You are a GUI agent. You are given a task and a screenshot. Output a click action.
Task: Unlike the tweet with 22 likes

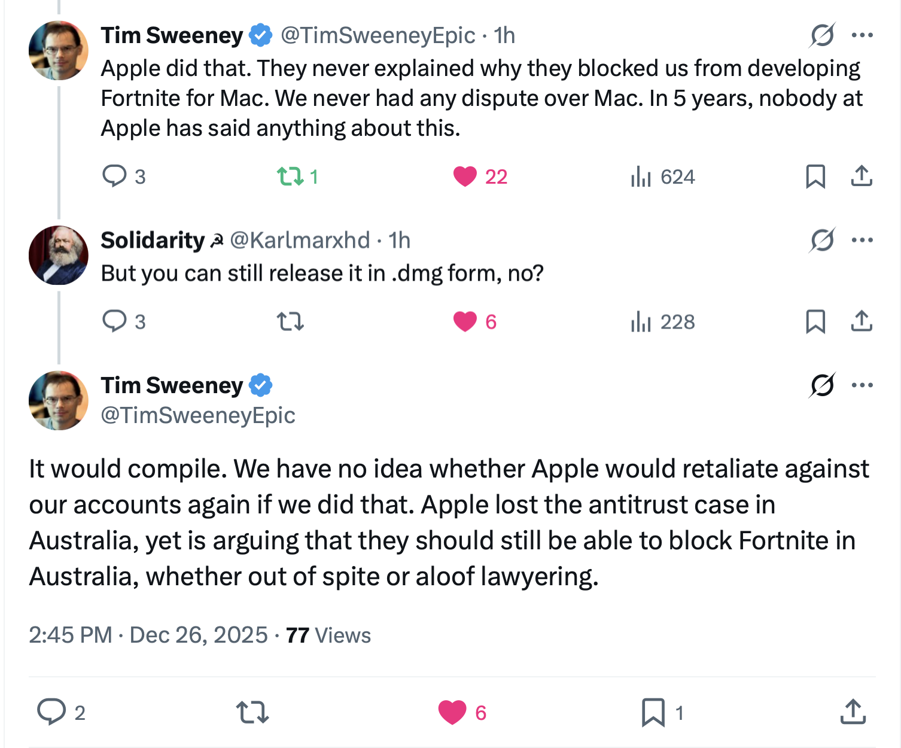coord(465,177)
